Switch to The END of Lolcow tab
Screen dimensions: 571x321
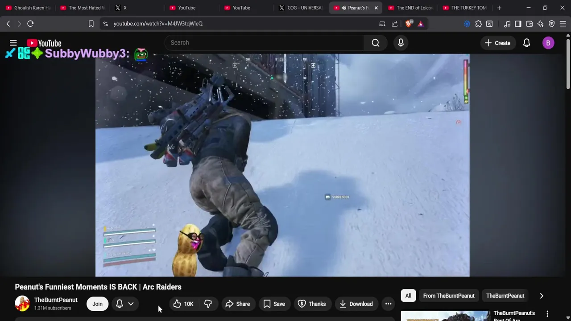410,8
